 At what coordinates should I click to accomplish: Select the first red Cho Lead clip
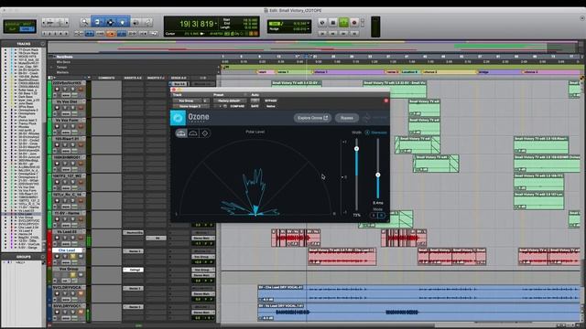point(342,257)
